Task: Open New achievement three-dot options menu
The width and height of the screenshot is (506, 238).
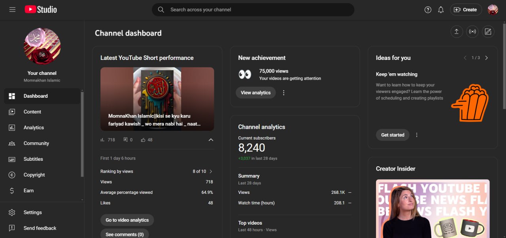Action: pos(283,93)
